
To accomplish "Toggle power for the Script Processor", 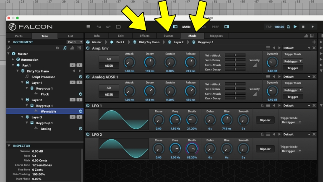I will 81,77.
